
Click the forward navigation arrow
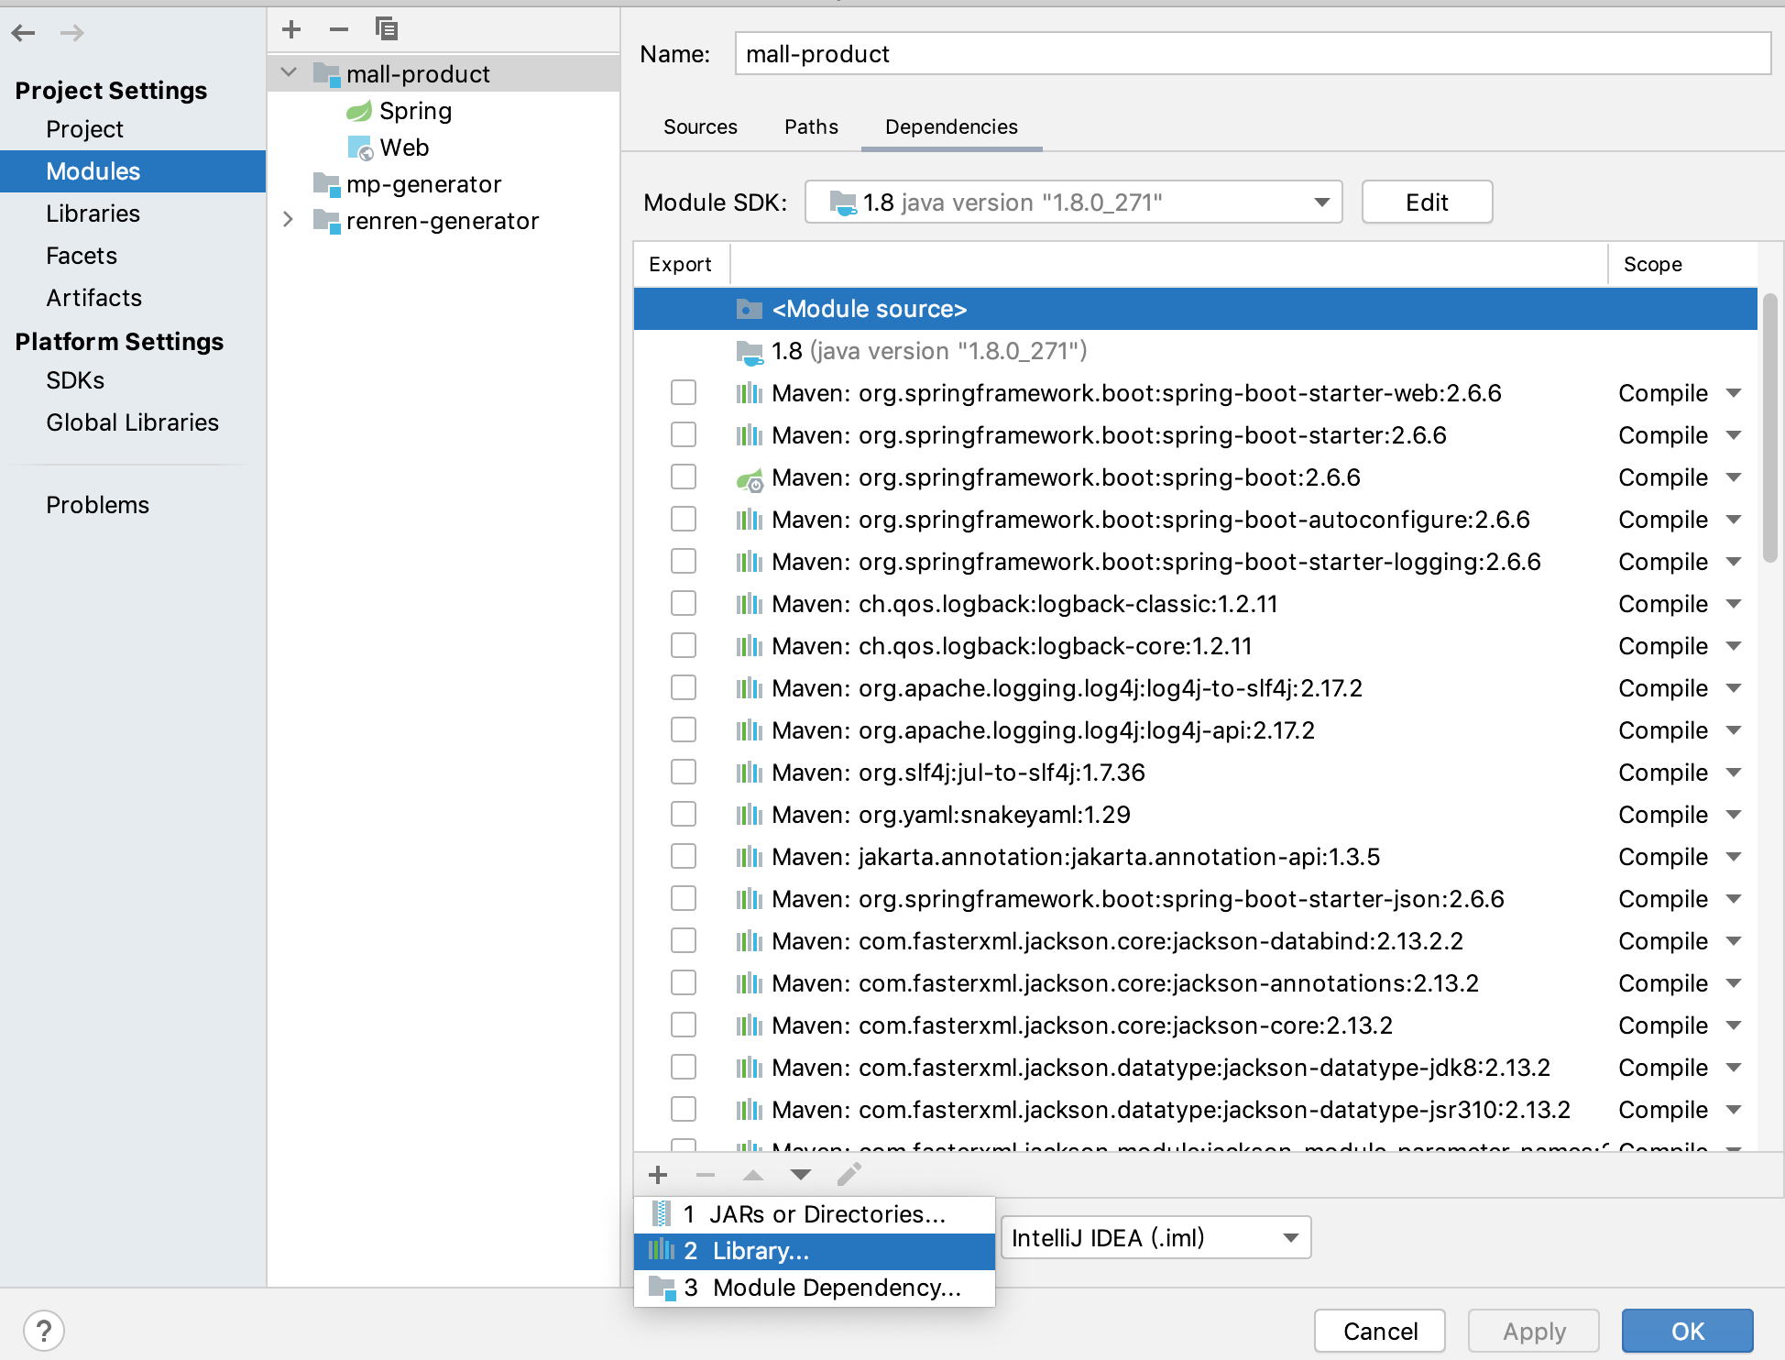[x=72, y=34]
